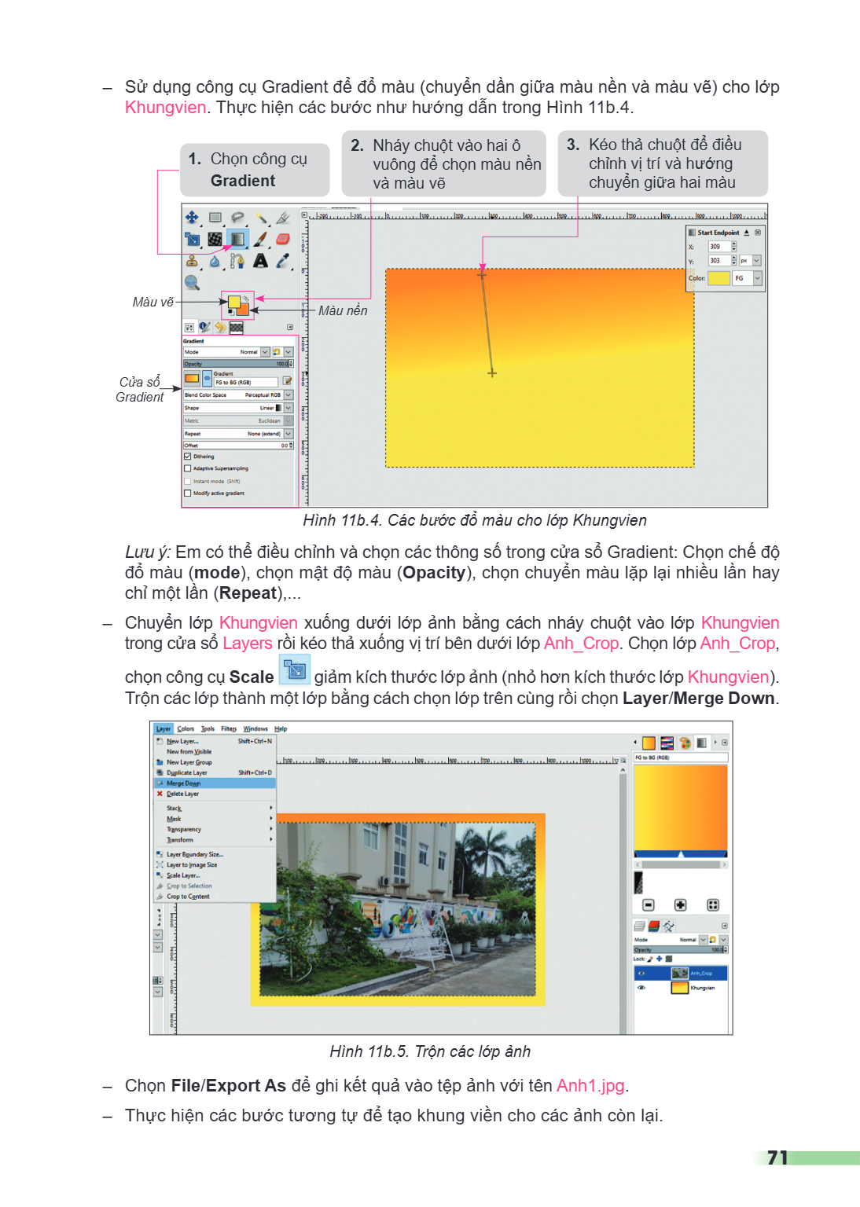Hide the Anh_Crop layer eye icon
Image resolution: width=860 pixels, height=1207 pixels.
click(x=641, y=973)
